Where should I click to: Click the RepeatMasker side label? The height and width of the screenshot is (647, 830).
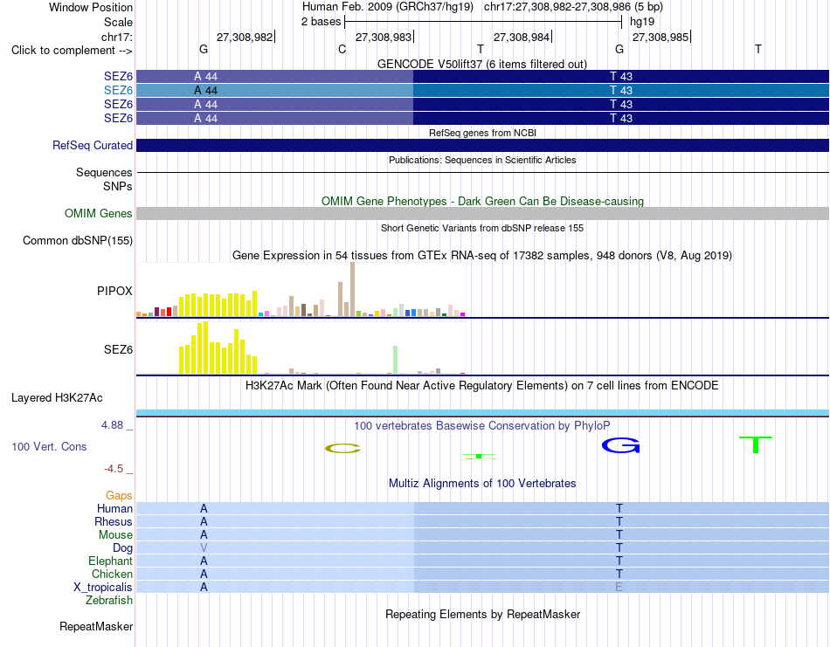(x=96, y=627)
